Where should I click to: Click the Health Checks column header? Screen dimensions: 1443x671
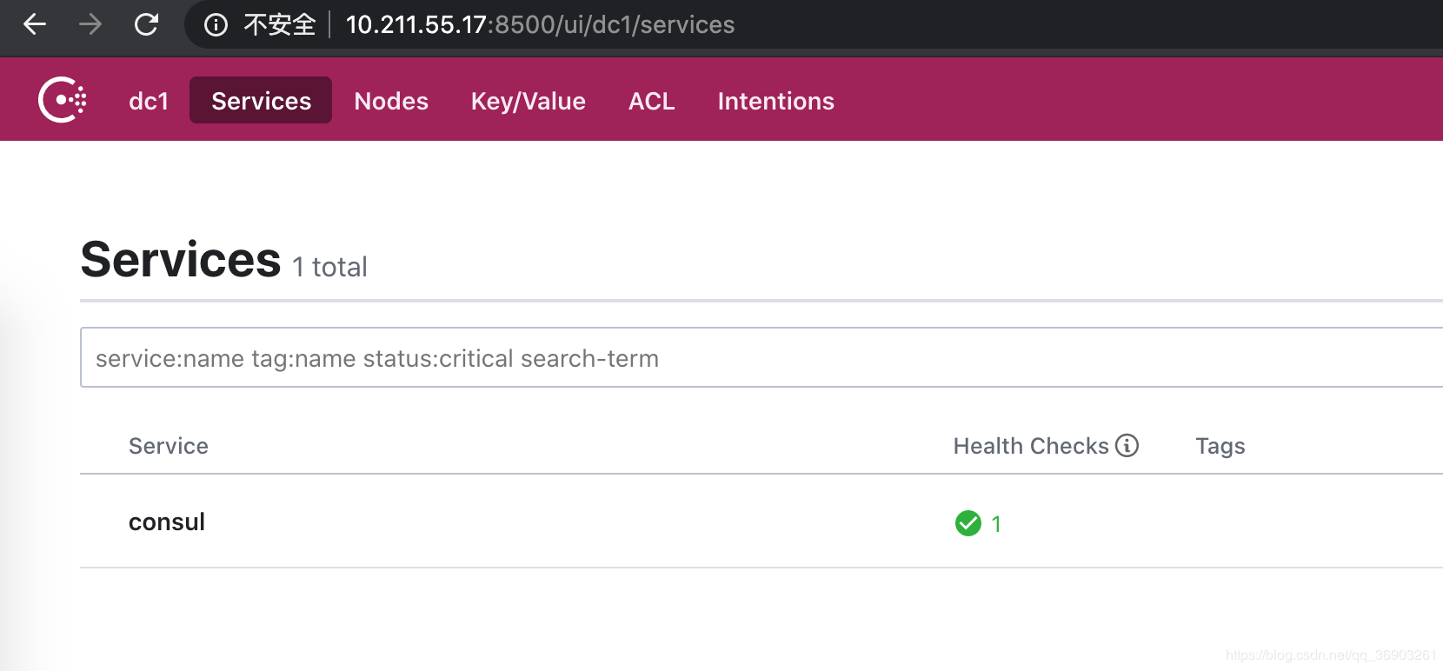pyautogui.click(x=1031, y=446)
